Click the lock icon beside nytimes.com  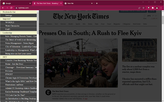[x=16, y=8]
